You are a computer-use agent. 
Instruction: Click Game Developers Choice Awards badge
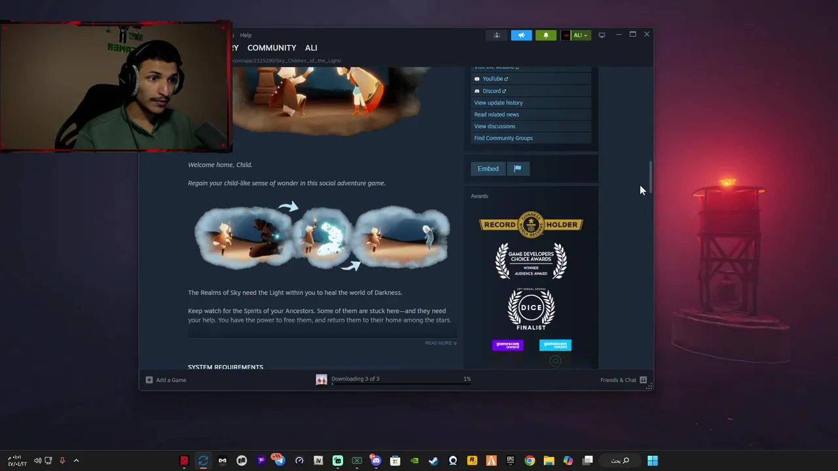click(x=531, y=261)
